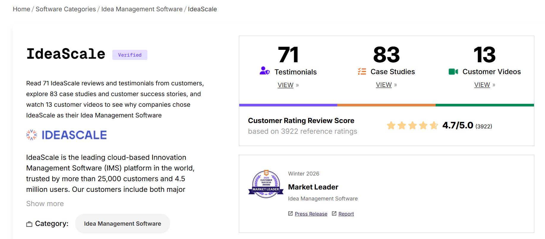
Task: Click the Idea Management Software category pill
Action: pos(122,224)
